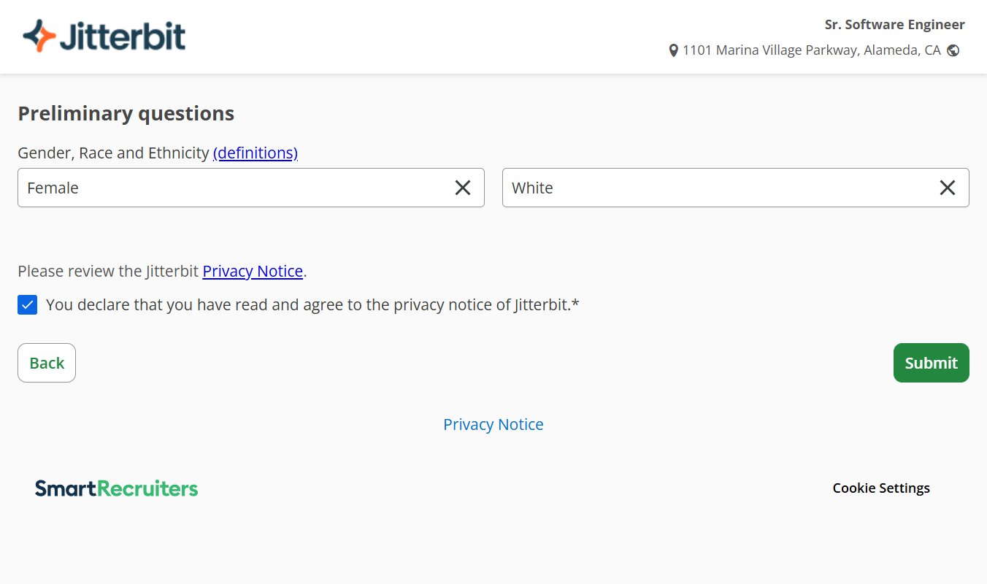The width and height of the screenshot is (987, 584).
Task: Click the location pin icon beside address
Action: (673, 50)
